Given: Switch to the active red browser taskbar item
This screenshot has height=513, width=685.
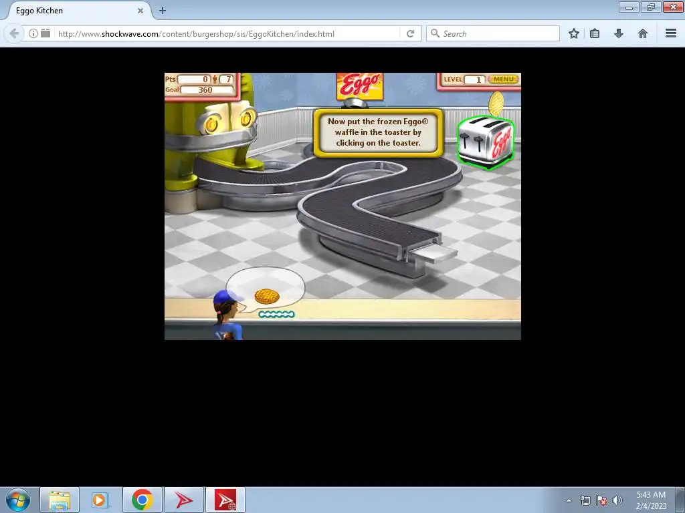Looking at the screenshot, I should [x=225, y=500].
